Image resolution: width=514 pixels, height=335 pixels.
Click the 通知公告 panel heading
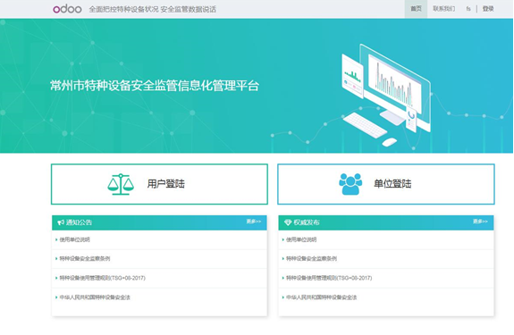pyautogui.click(x=79, y=222)
